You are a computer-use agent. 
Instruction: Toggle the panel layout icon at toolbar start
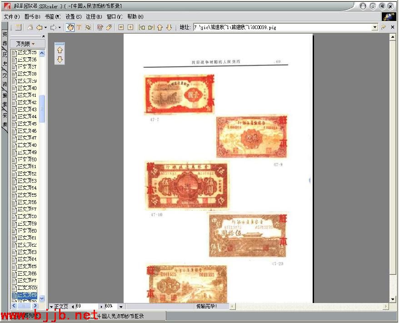(x=18, y=27)
